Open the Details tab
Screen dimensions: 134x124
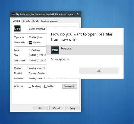pyautogui.click(x=35, y=21)
